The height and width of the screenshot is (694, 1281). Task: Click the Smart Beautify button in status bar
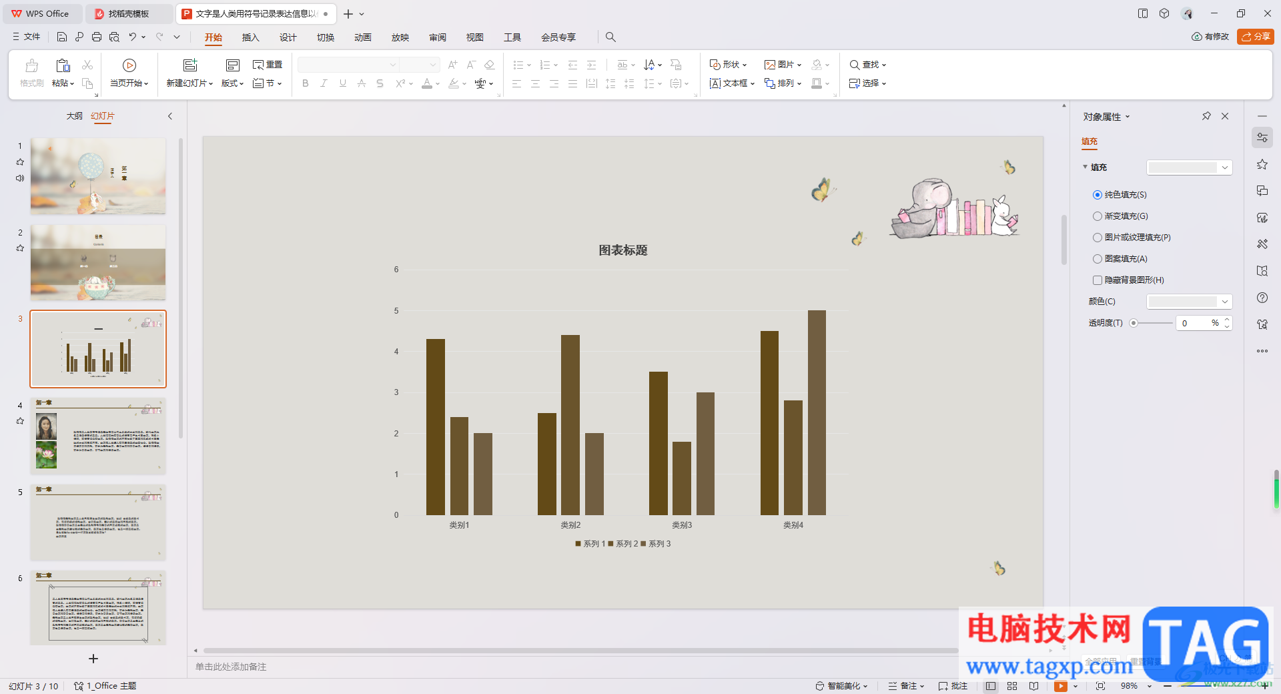tap(841, 686)
